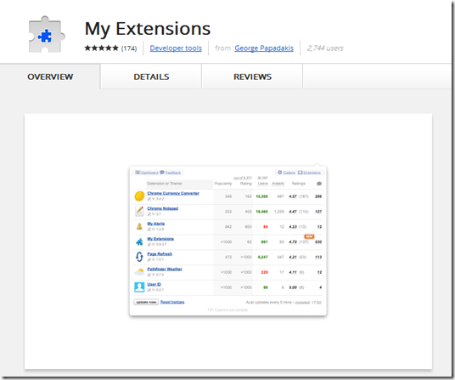Sort by the Popularity column header
The width and height of the screenshot is (455, 380).
[223, 184]
